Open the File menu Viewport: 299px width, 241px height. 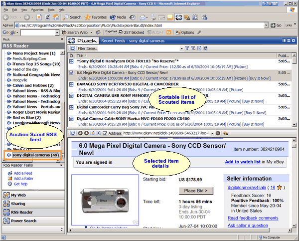(x=6, y=10)
